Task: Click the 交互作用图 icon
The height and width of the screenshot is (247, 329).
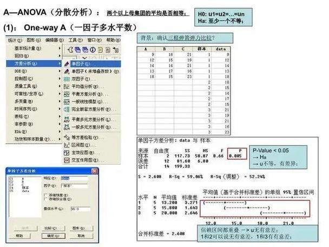Action: point(67,160)
